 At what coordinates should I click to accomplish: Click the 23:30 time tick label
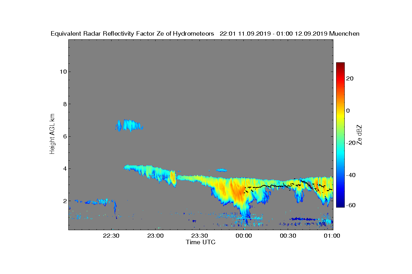pos(200,236)
